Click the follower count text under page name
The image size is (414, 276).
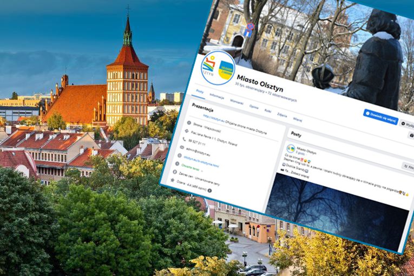pyautogui.click(x=266, y=93)
